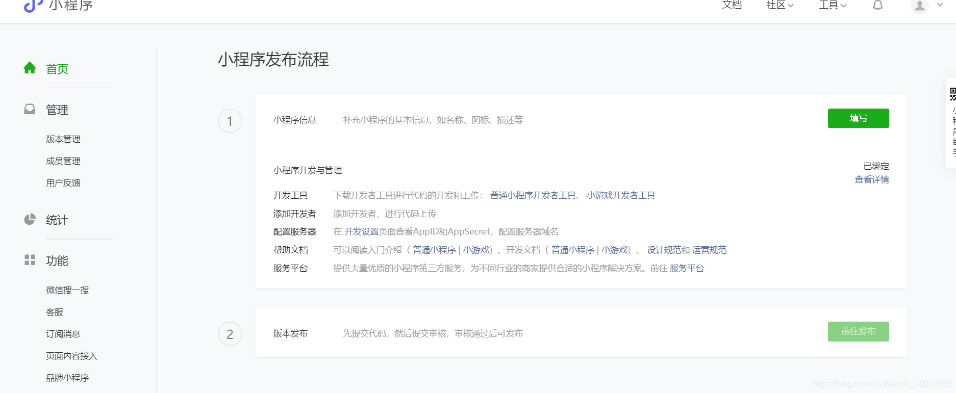The height and width of the screenshot is (393, 956).
Task: Select 管理 section in sidebar
Action: [57, 110]
